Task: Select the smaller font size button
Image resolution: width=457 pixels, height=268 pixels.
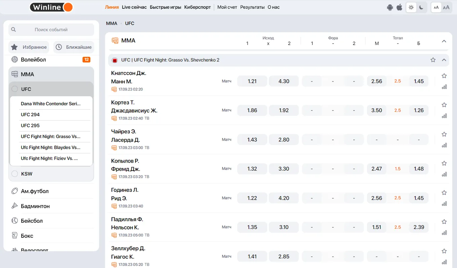Action: click(x=436, y=7)
